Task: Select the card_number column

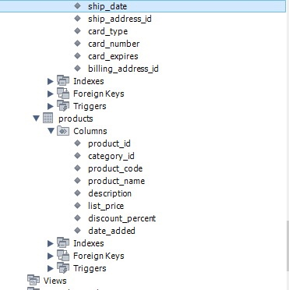Action: (x=114, y=44)
